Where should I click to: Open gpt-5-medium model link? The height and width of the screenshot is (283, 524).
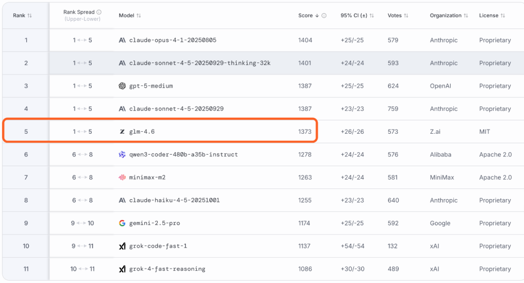click(x=151, y=86)
